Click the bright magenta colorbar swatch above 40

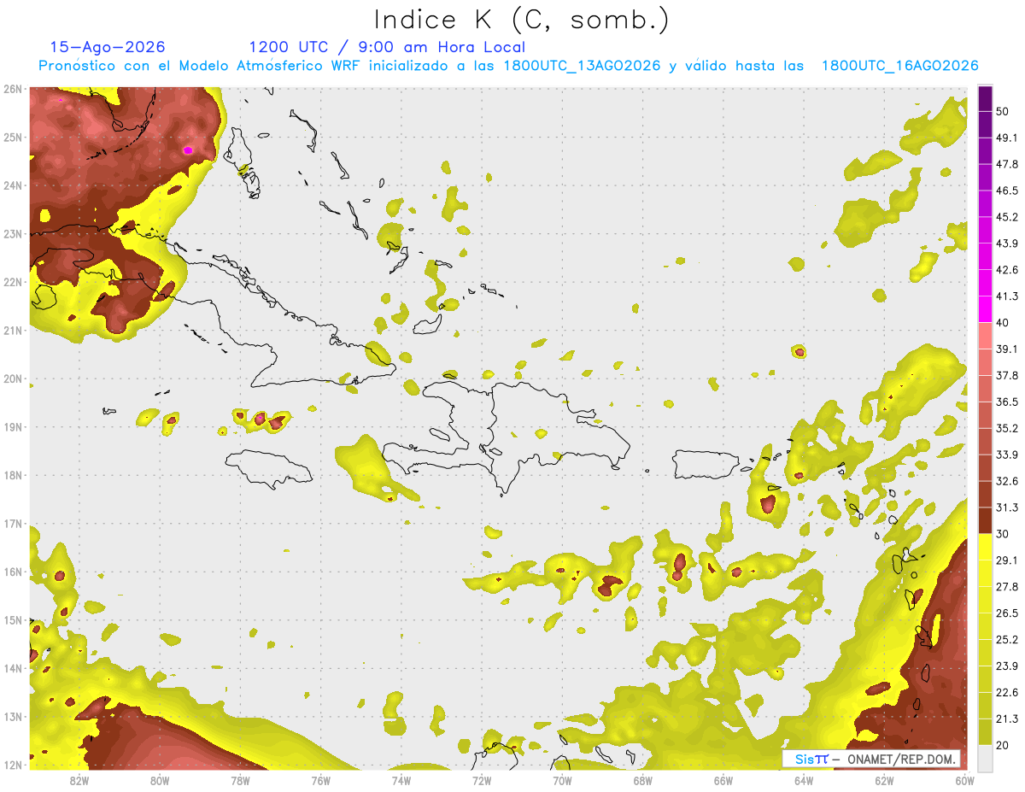coord(985,309)
